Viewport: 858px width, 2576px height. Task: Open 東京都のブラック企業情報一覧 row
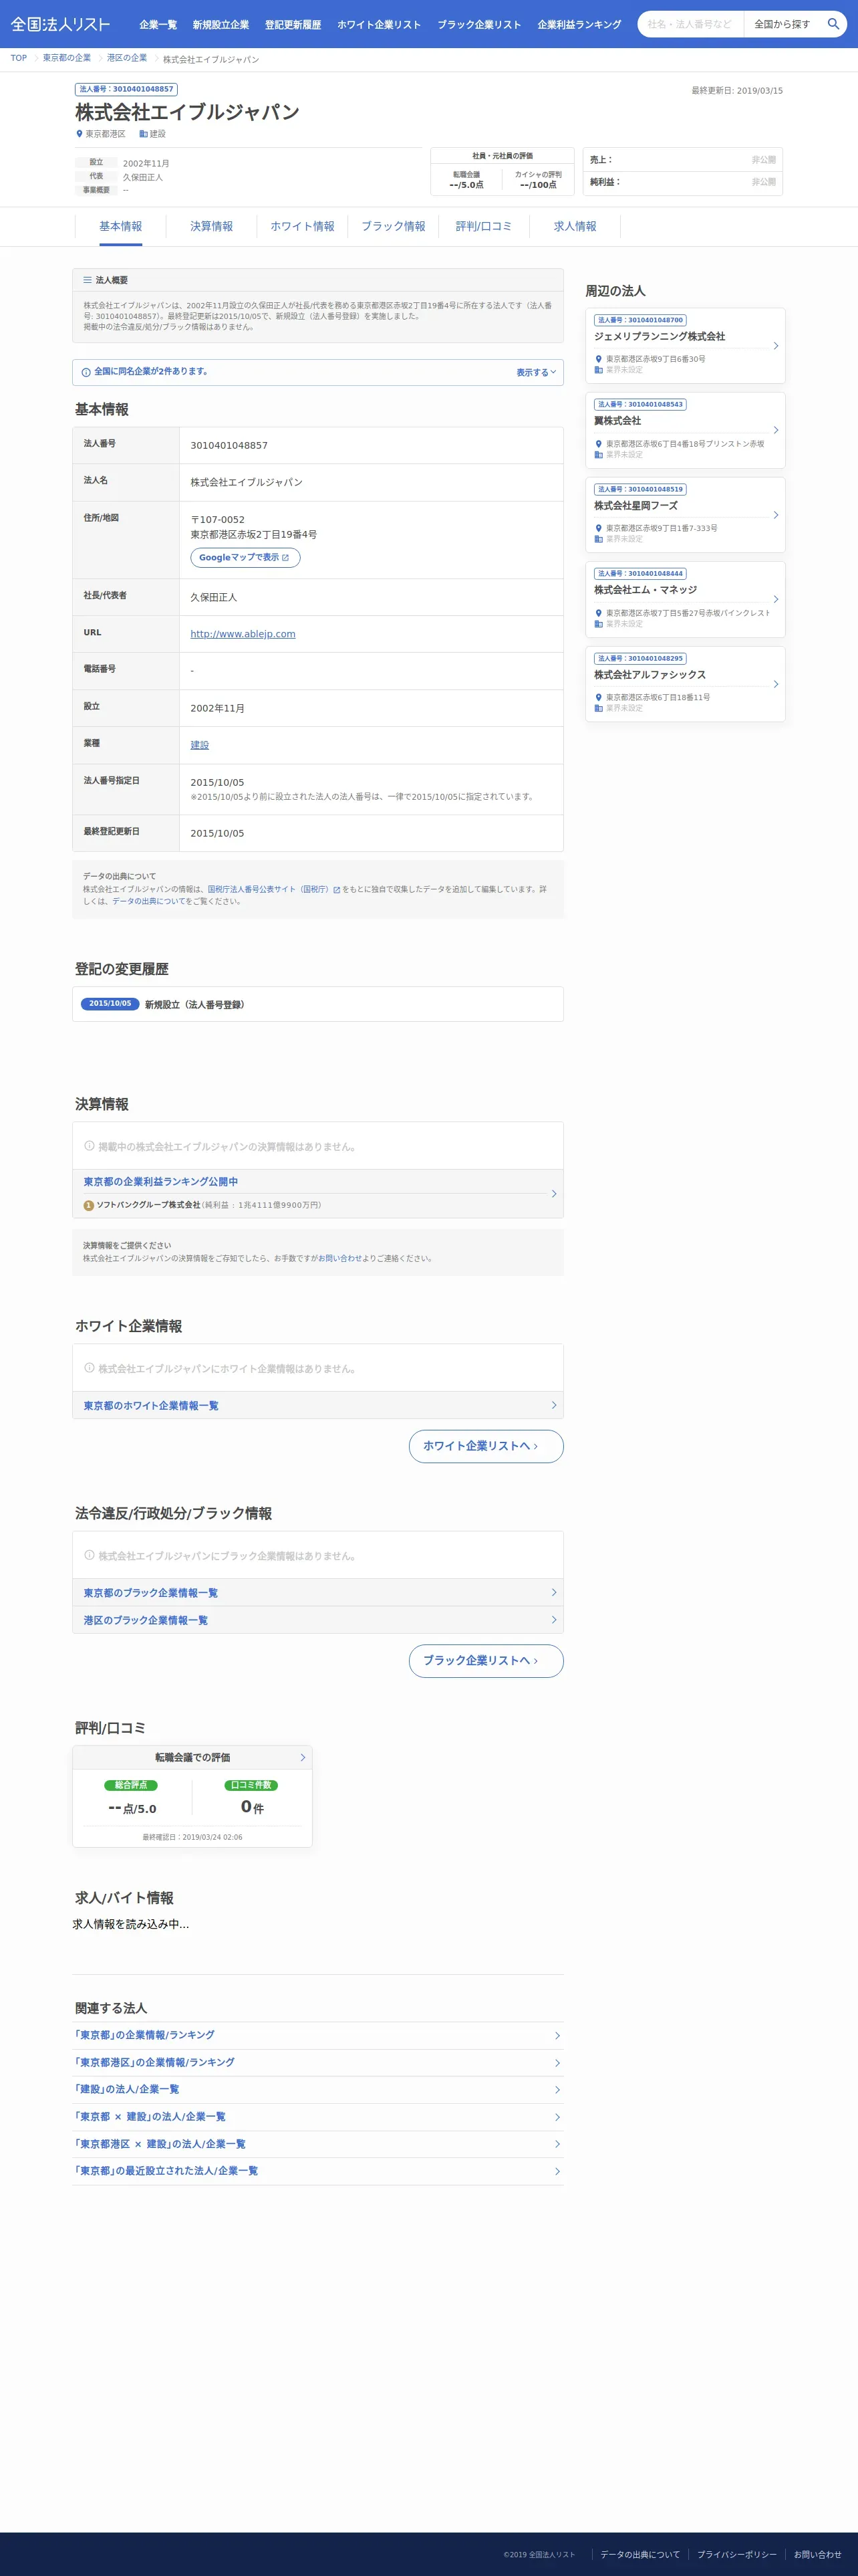click(317, 1593)
